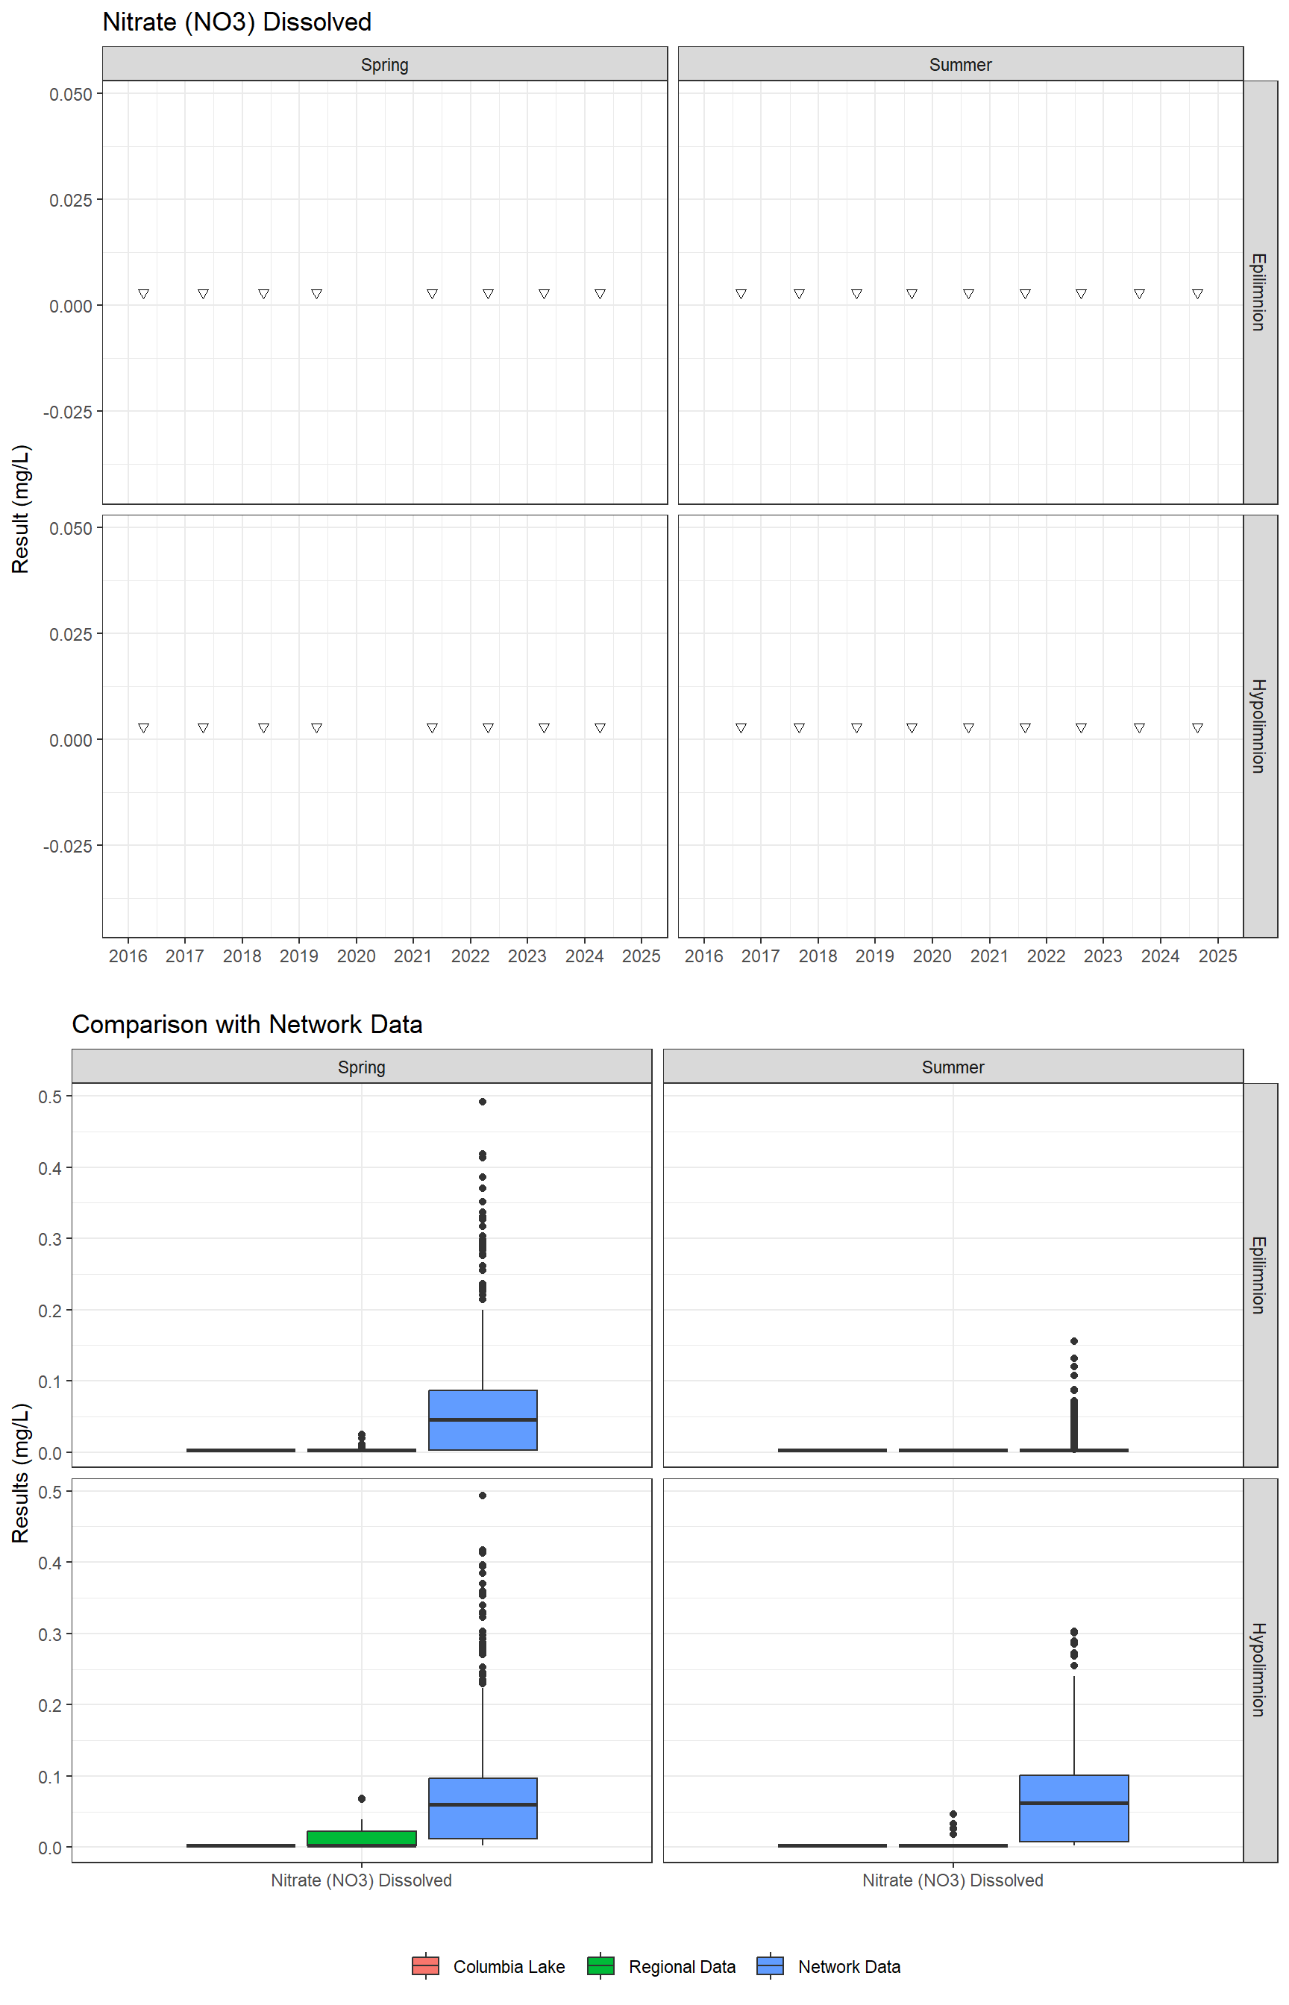Image resolution: width=1289 pixels, height=2005 pixels.
Task: Click the outlier dot above green Regional box
Action: pyautogui.click(x=362, y=1798)
